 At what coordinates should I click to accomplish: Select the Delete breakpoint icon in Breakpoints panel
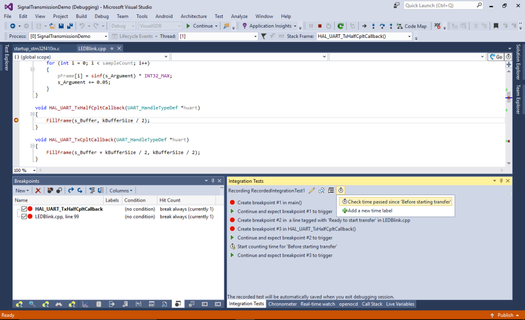point(38,190)
